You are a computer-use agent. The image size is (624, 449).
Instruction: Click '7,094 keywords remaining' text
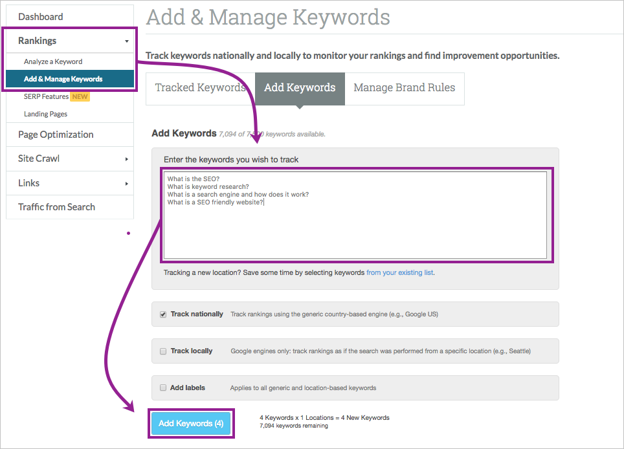tap(294, 426)
